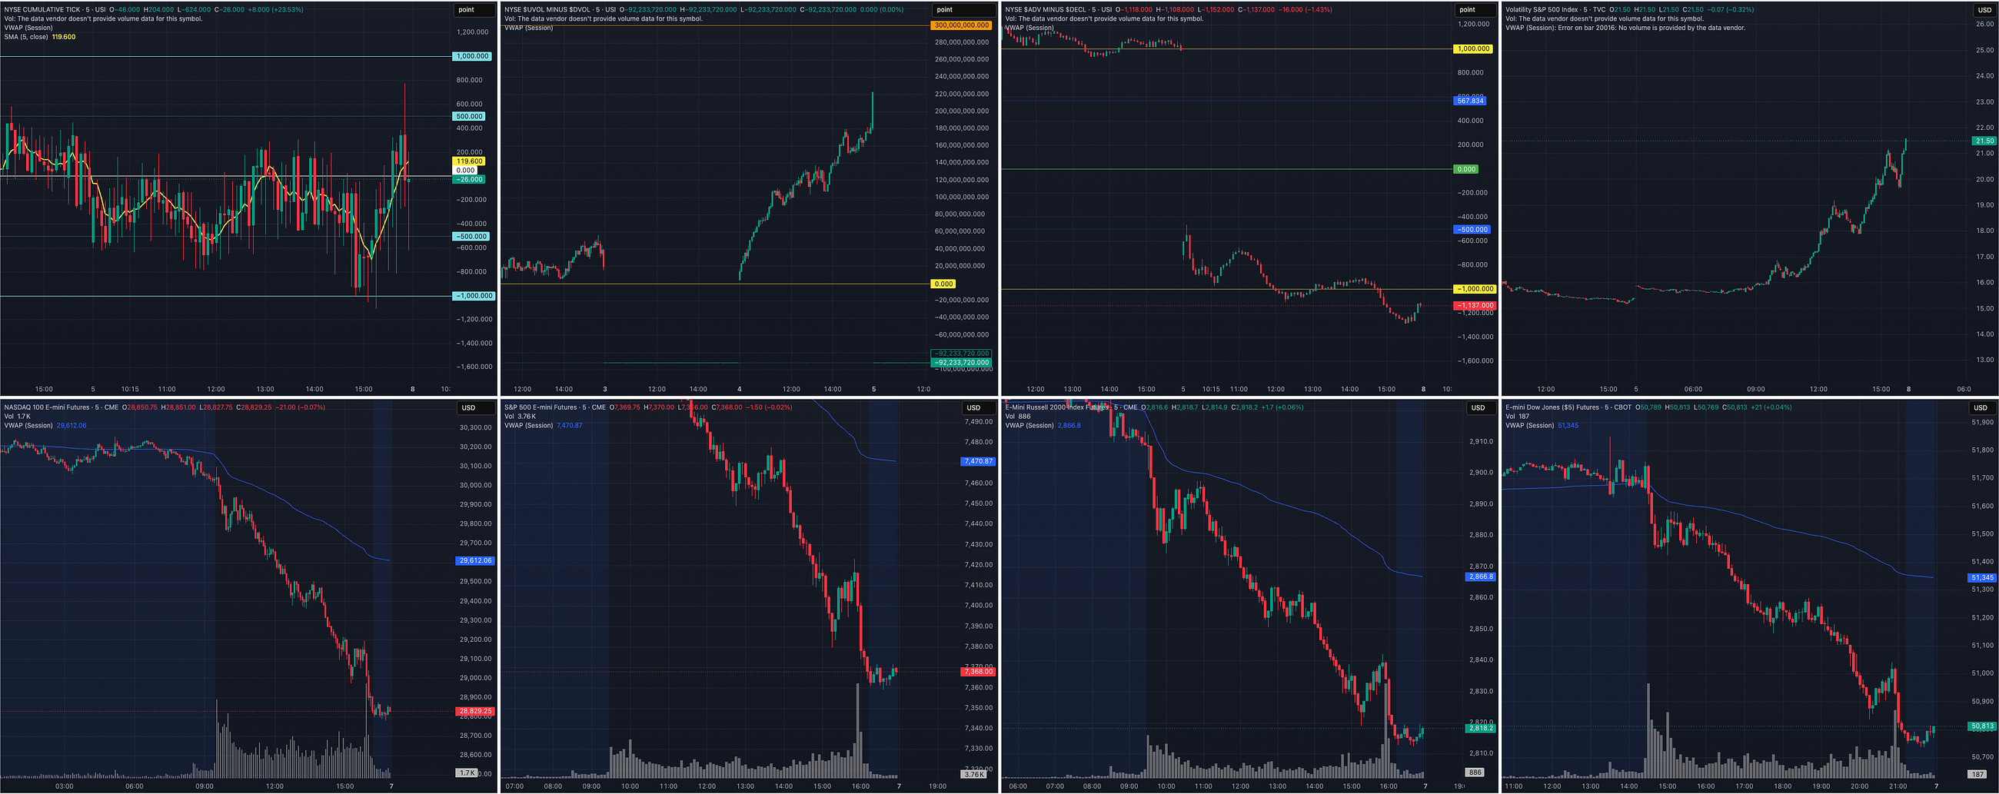Click the blue 7,470.87 VWAP label on S&P chart
This screenshot has width=1999, height=794.
coord(978,461)
